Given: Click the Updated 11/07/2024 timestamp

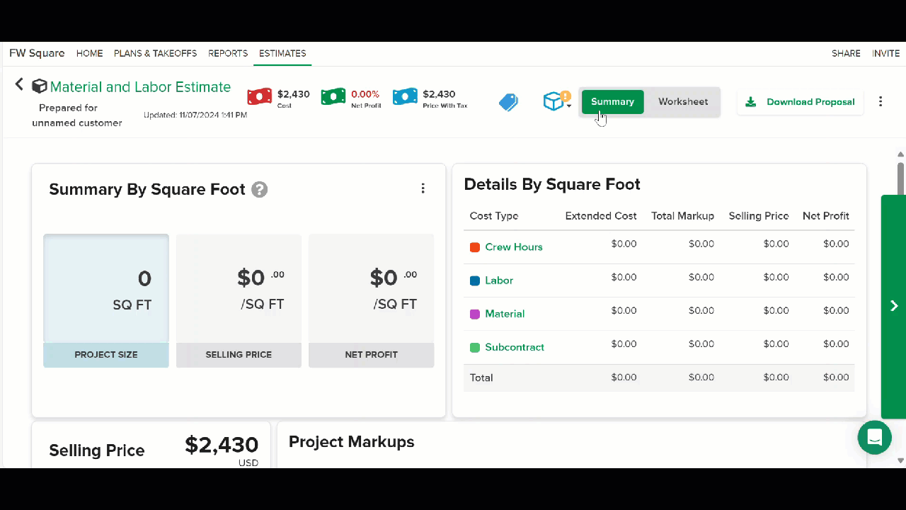Looking at the screenshot, I should coord(195,115).
